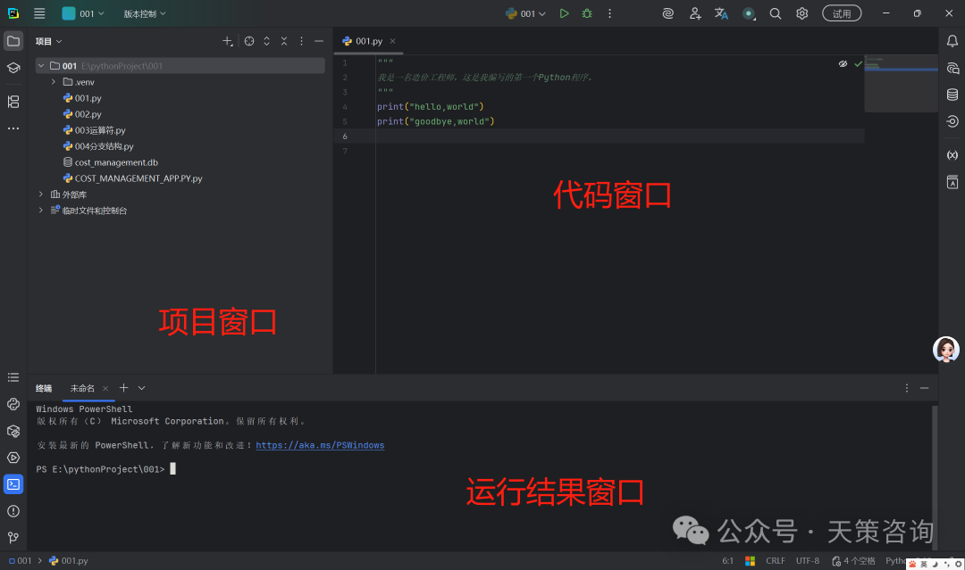Expand the .venv folder
Screen dimensions: 965x570
click(54, 82)
